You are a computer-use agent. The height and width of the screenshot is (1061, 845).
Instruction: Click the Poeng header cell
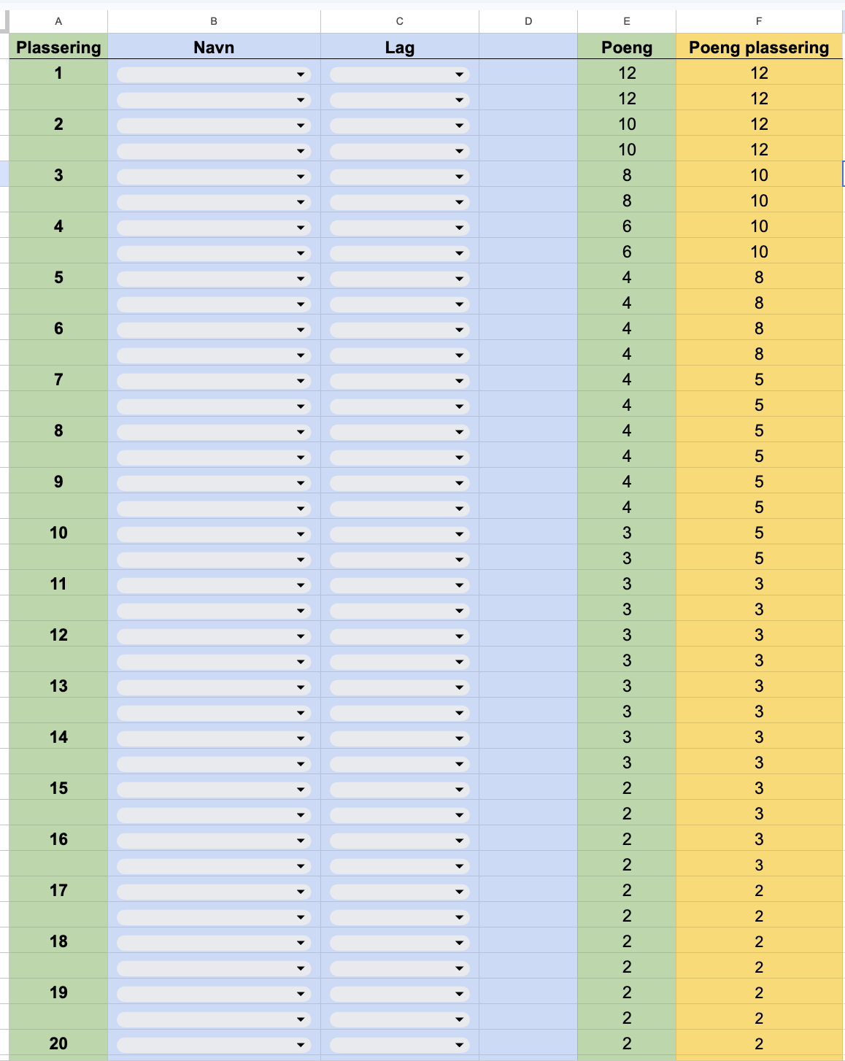click(x=627, y=47)
